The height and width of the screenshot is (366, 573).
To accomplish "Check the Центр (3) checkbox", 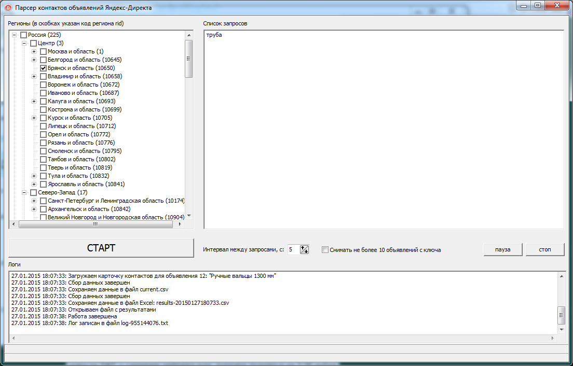I will [33, 44].
